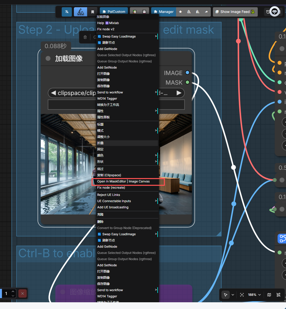Viewport: 286px width, 309px height.
Task: Select 固定 pin option in context menu
Action: (127, 149)
